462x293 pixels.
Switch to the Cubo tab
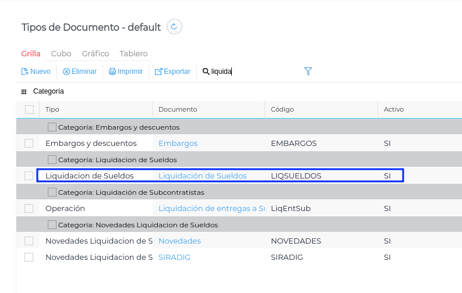click(x=61, y=53)
